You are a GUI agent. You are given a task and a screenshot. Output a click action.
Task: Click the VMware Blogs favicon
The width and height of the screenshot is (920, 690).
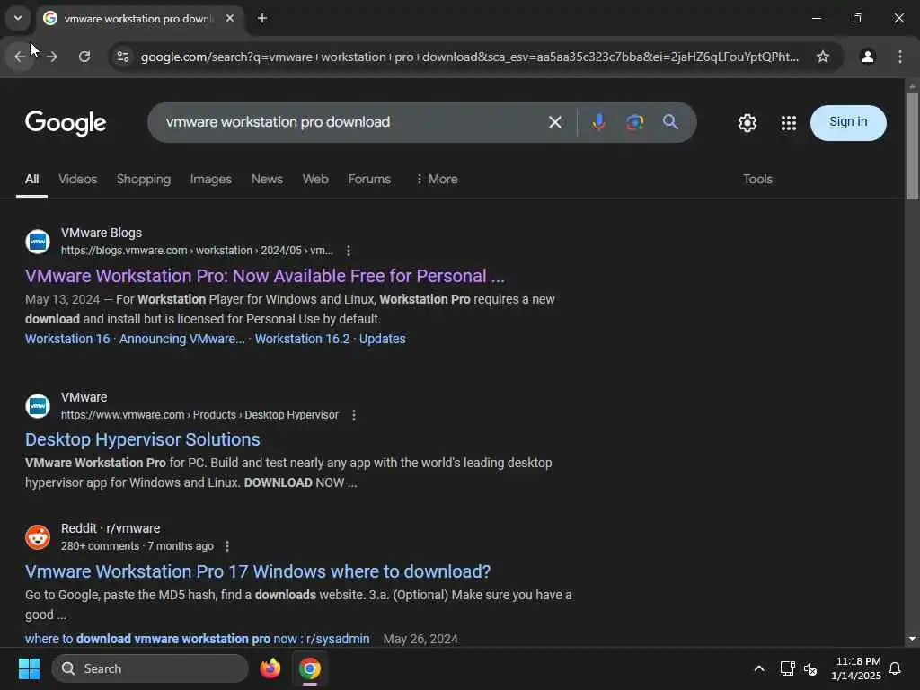click(38, 242)
